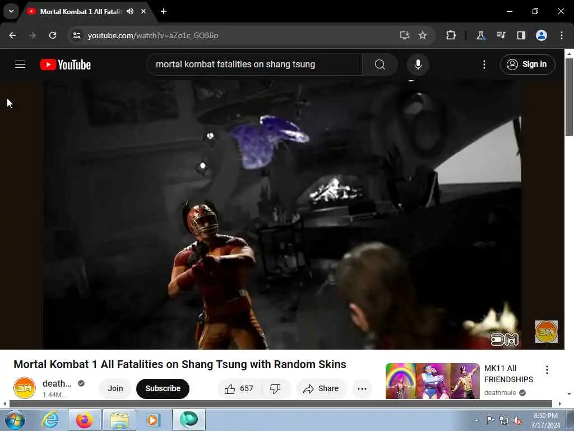Like the video with thumbs up
Viewport: 574px width, 431px height.
pos(240,388)
